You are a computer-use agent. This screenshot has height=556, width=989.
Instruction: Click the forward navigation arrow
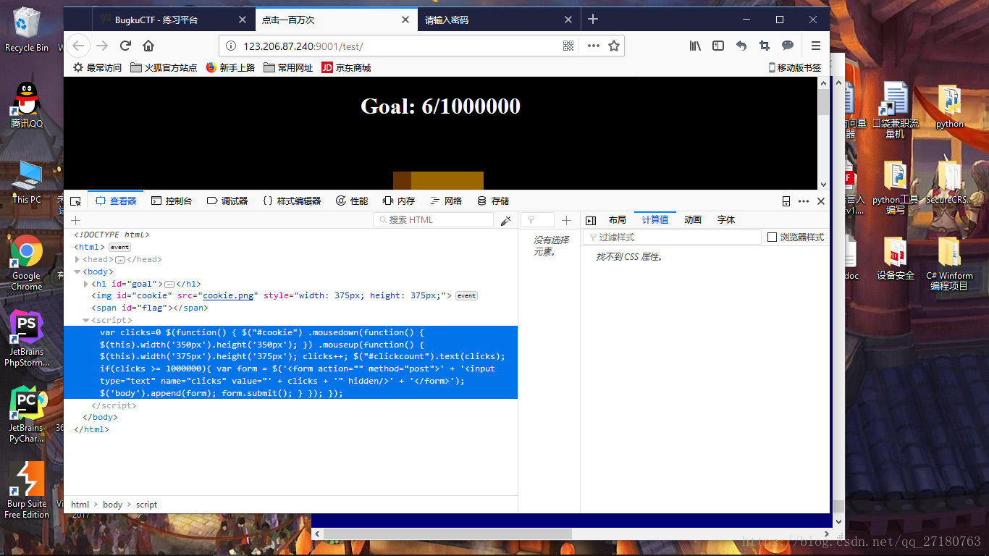click(102, 46)
